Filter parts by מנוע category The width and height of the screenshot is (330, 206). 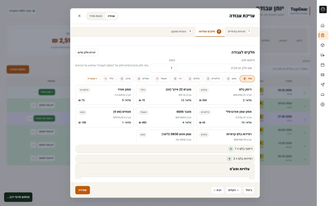tap(231, 79)
